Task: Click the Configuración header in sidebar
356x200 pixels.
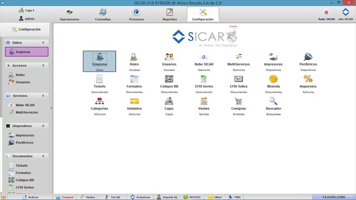Action: (26, 29)
